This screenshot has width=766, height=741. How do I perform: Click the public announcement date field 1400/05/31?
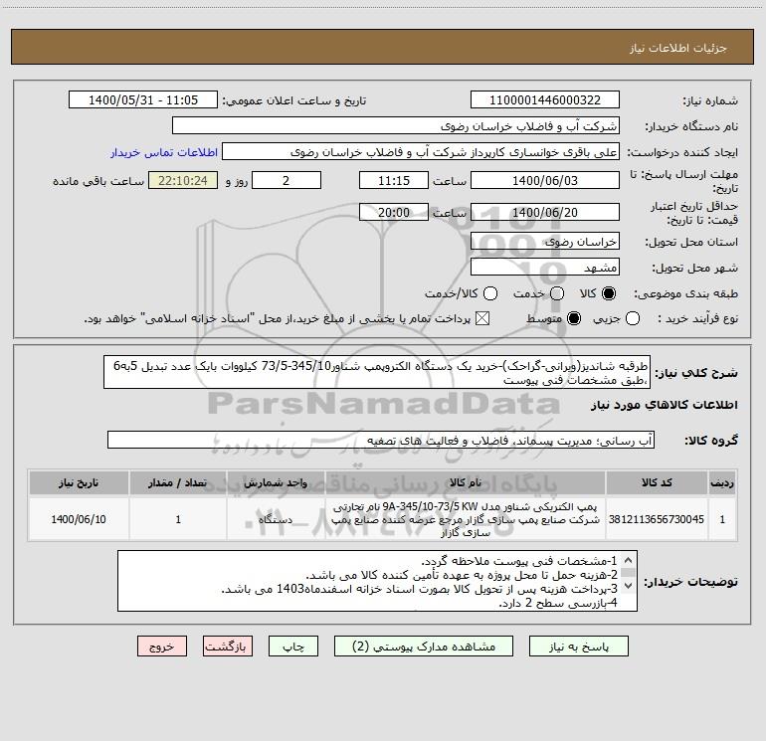[143, 100]
